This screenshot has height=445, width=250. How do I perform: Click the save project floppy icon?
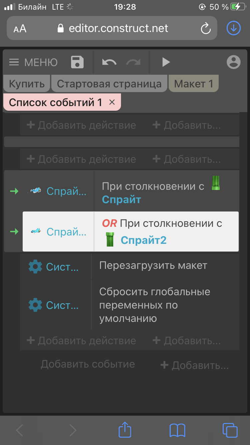tap(77, 62)
